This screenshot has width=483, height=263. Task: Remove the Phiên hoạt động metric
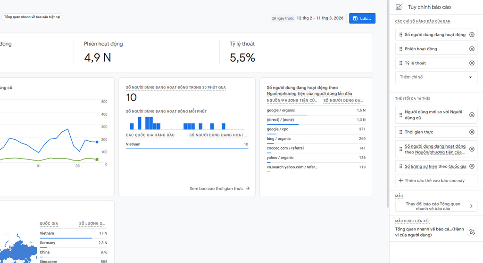[472, 49]
